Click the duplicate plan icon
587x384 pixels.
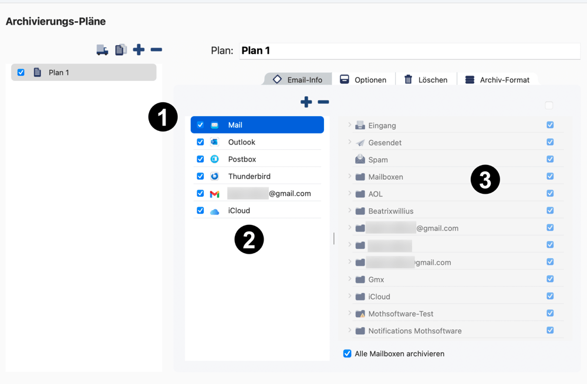[120, 50]
